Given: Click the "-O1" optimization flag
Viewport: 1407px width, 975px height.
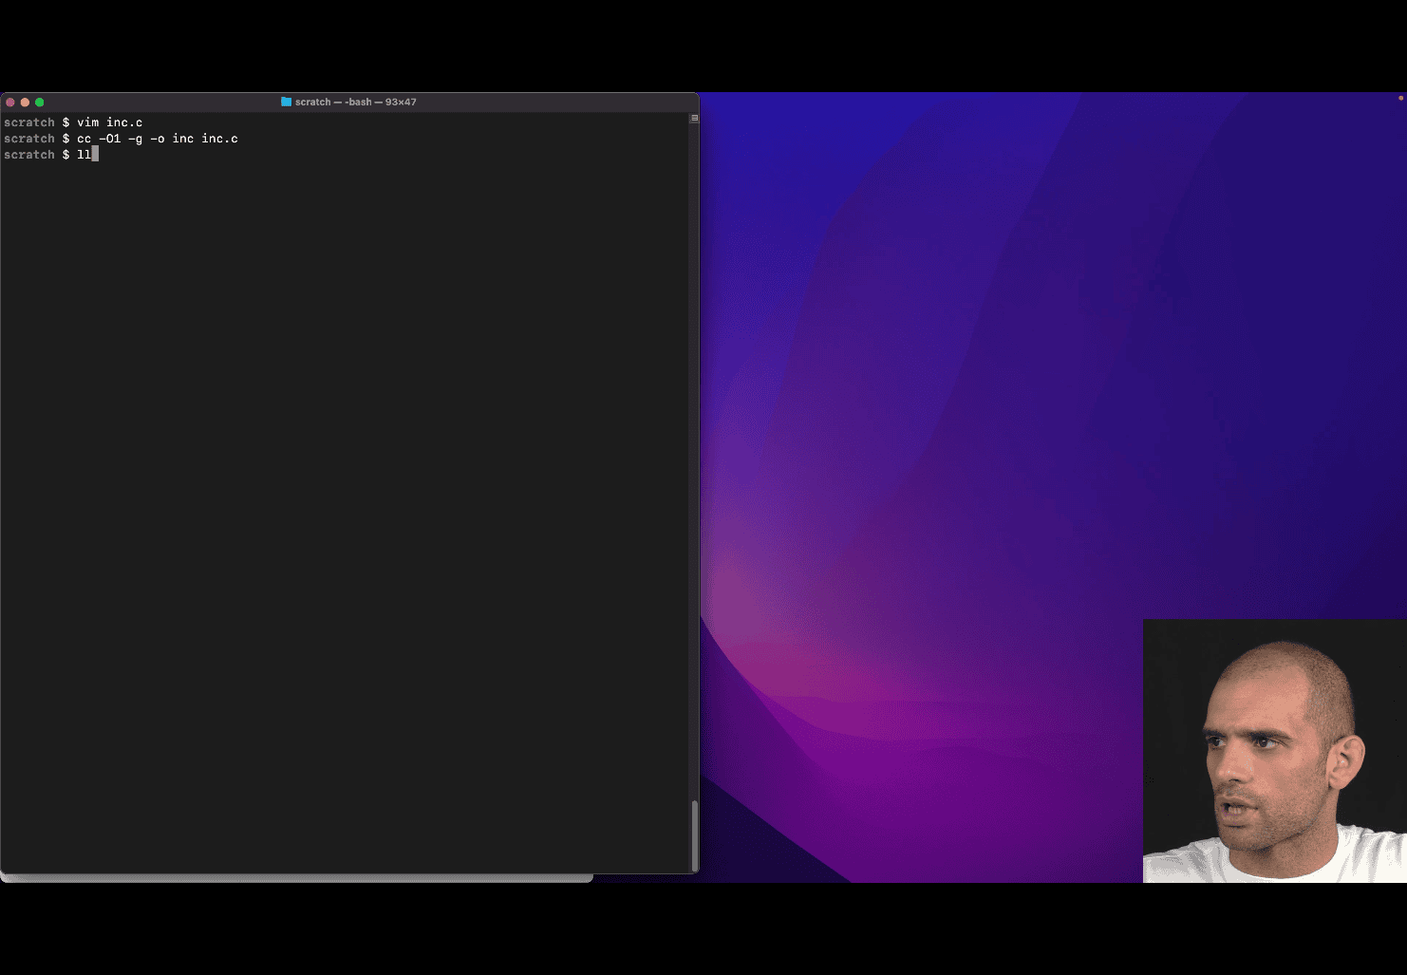Looking at the screenshot, I should tap(109, 139).
